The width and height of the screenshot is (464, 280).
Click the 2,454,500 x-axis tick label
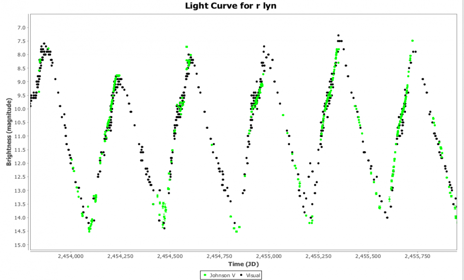170,256
